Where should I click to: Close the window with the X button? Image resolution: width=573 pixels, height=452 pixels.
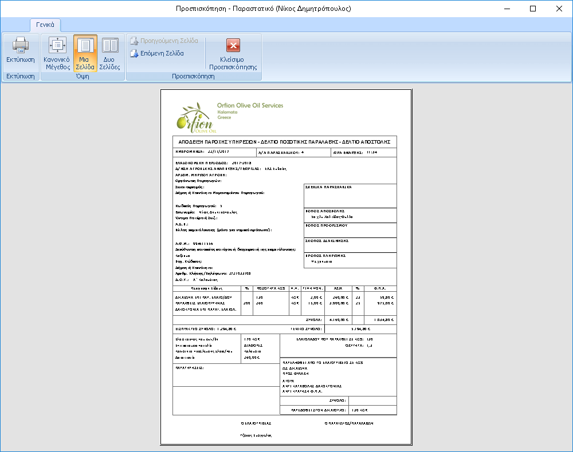pos(559,9)
